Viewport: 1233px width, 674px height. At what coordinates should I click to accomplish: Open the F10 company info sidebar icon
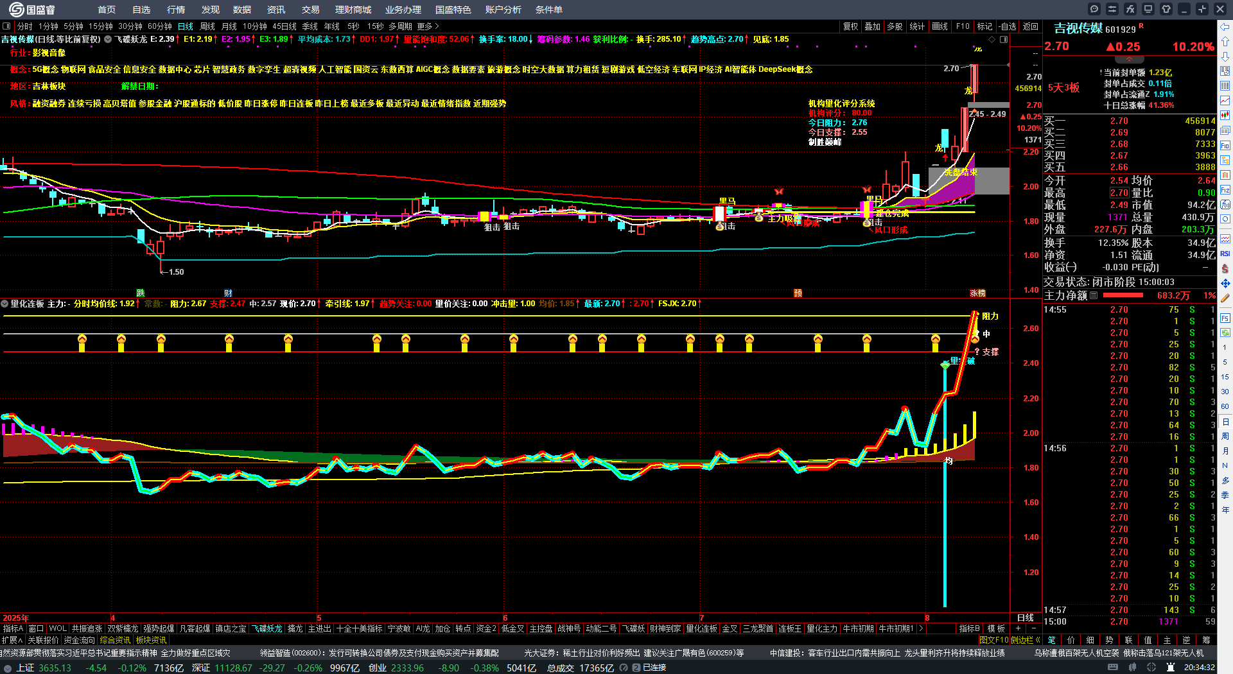click(1225, 146)
